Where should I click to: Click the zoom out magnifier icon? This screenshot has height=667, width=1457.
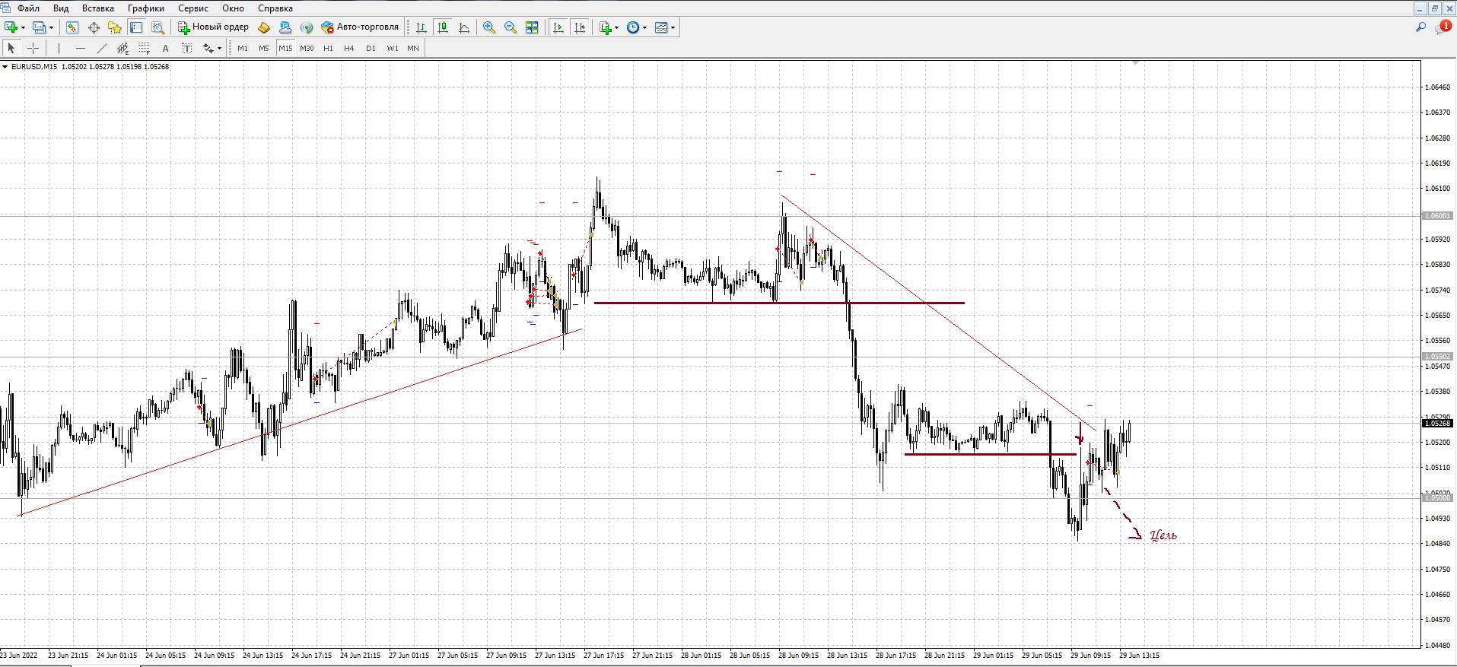click(511, 27)
